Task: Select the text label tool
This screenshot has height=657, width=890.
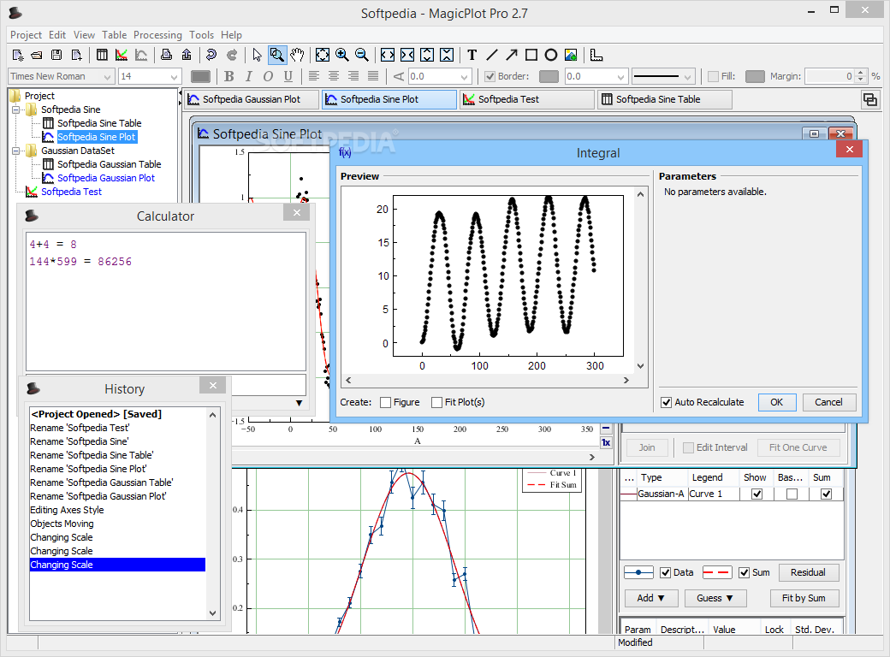Action: click(x=472, y=55)
